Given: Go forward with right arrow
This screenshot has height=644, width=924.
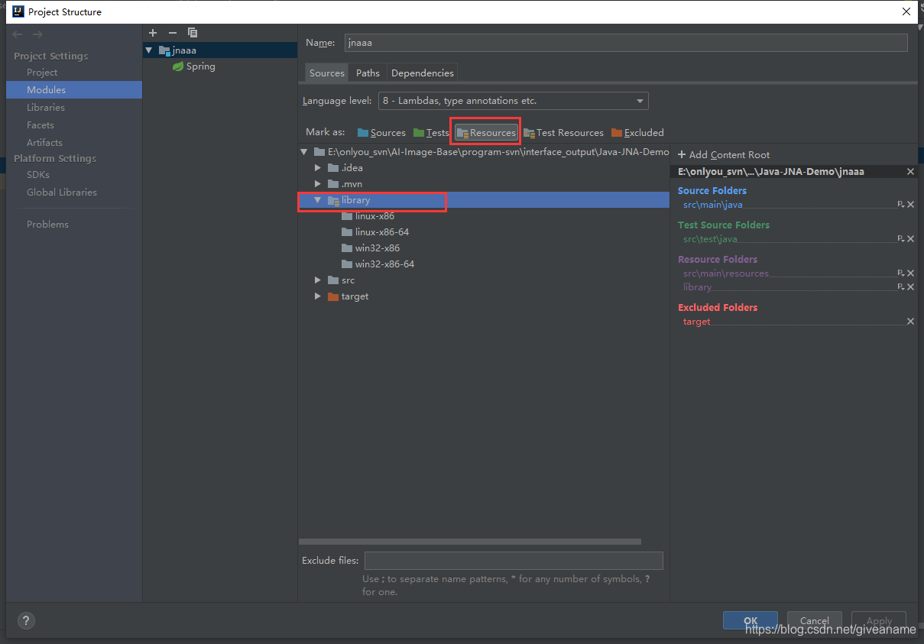Looking at the screenshot, I should [37, 35].
